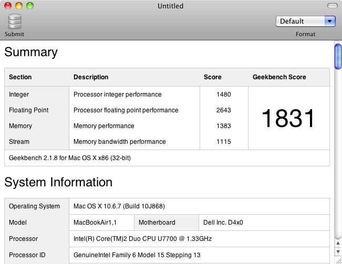Select the large 1831 Geekbench score

click(x=288, y=118)
